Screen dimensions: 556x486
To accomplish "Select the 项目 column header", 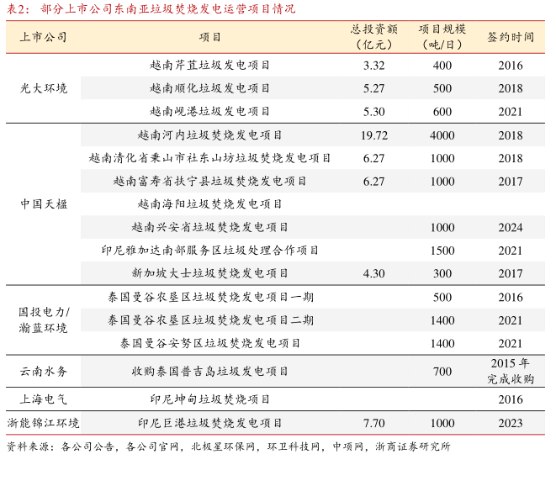I will 210,37.
